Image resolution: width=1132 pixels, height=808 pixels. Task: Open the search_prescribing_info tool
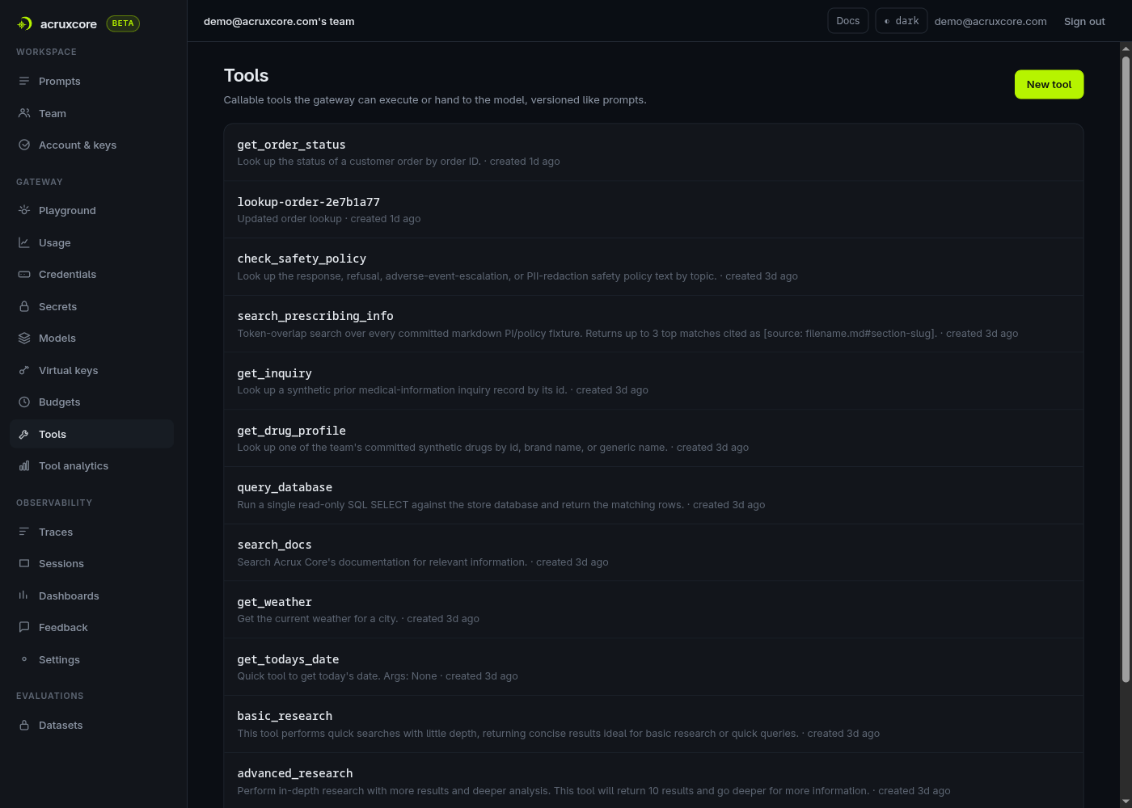click(653, 324)
